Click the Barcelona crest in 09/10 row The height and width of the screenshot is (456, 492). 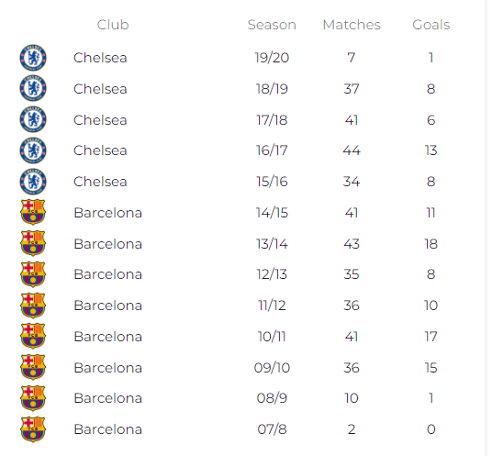point(33,367)
